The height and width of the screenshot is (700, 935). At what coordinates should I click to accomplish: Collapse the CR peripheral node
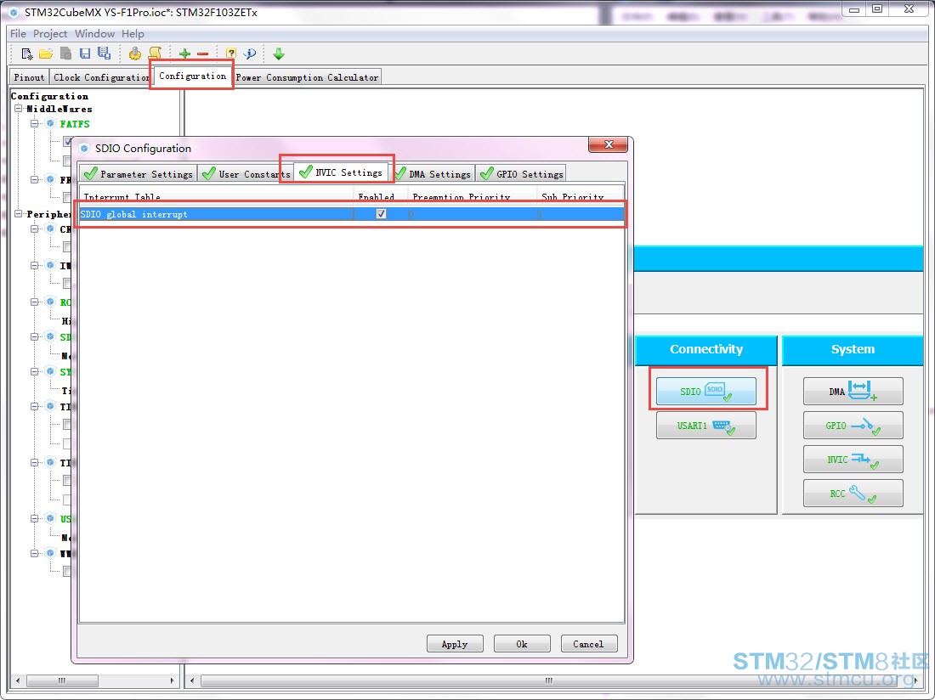click(35, 229)
